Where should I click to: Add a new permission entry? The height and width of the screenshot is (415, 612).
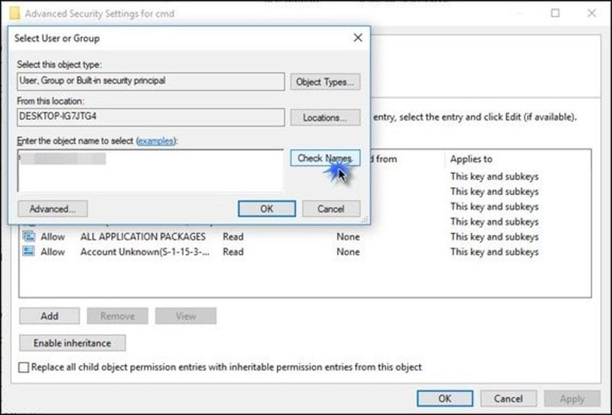[49, 315]
